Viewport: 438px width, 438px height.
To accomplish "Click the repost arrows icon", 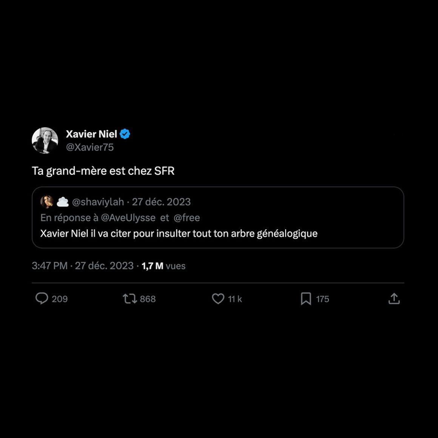I will coord(130,299).
